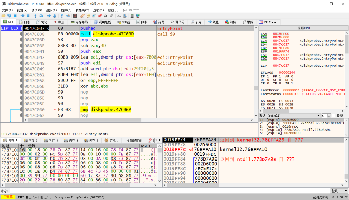Toggle breakpoint dot at address 0047C05B
Viewport: 349px width, 200px height.
pyautogui.click(x=21, y=86)
